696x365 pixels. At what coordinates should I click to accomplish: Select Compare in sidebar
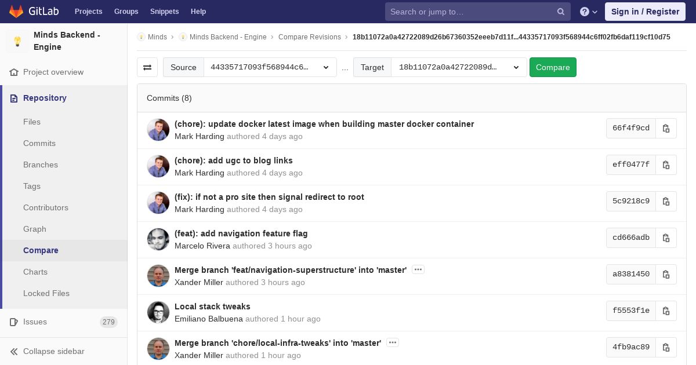[41, 251]
